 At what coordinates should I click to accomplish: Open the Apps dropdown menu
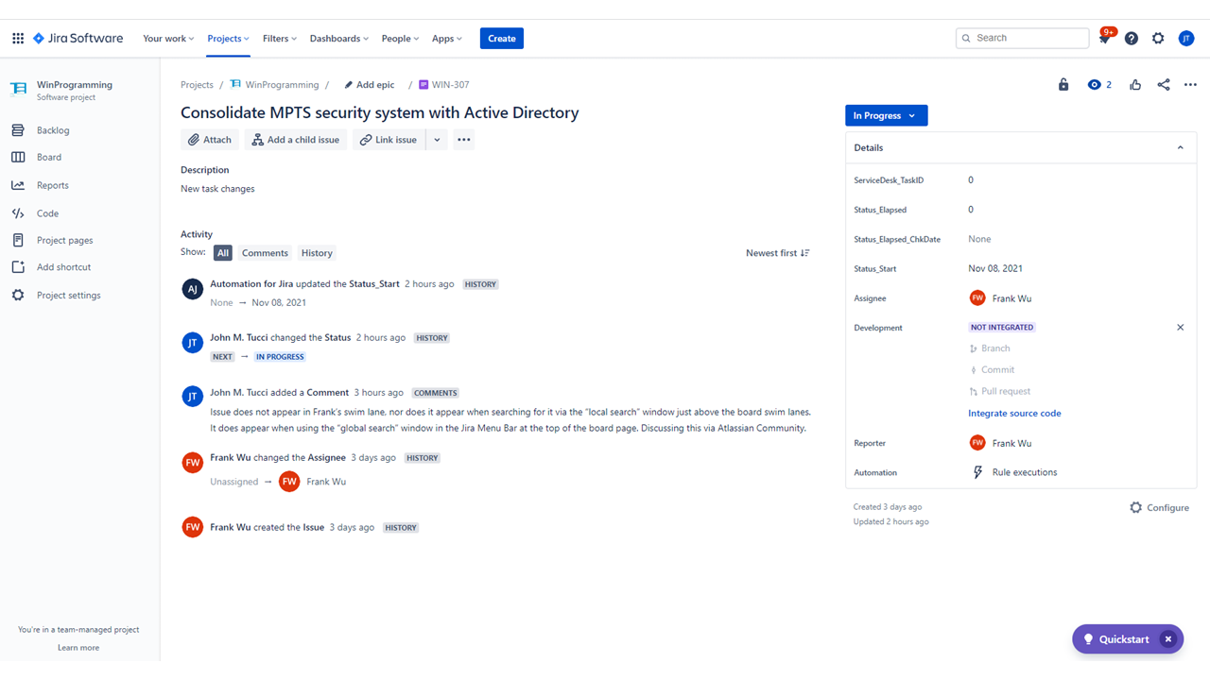coord(447,39)
